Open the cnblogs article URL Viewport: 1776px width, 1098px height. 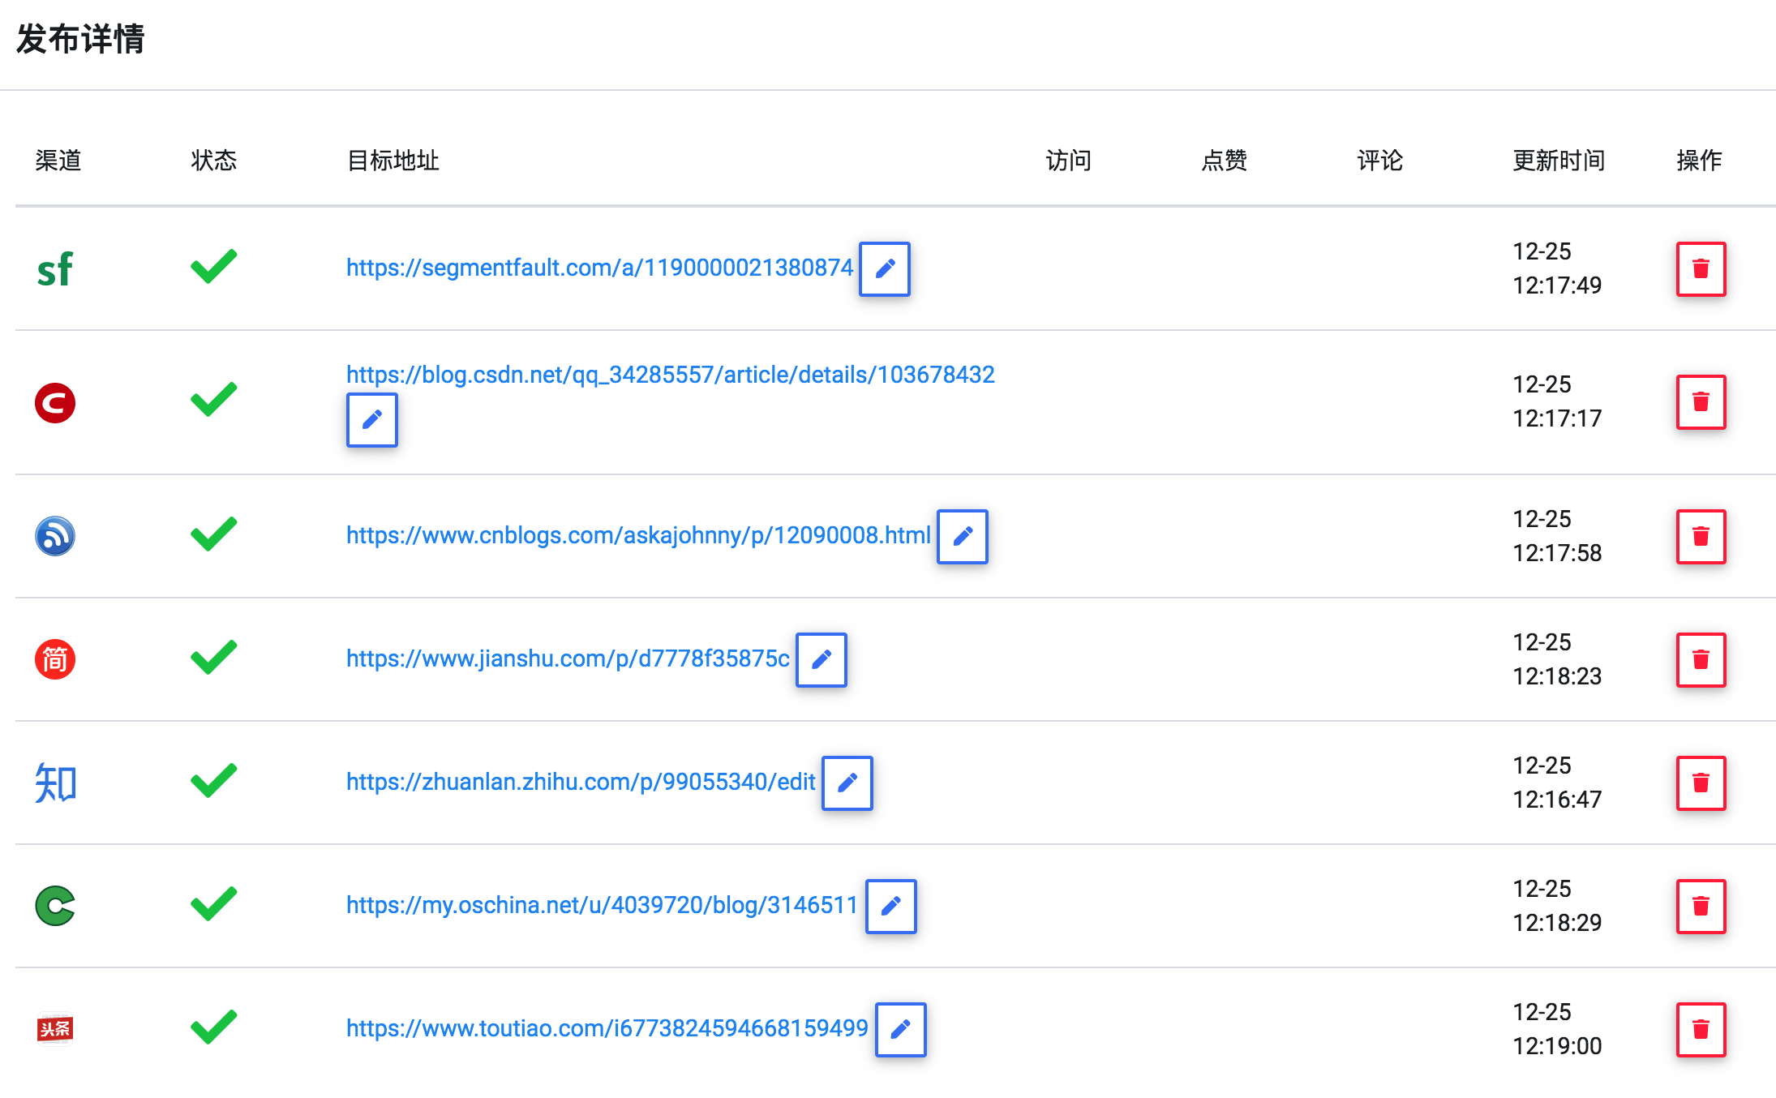637,534
